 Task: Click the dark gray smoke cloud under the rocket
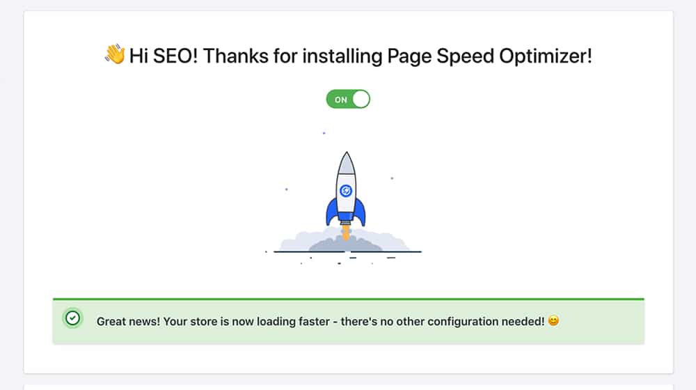tap(346, 244)
